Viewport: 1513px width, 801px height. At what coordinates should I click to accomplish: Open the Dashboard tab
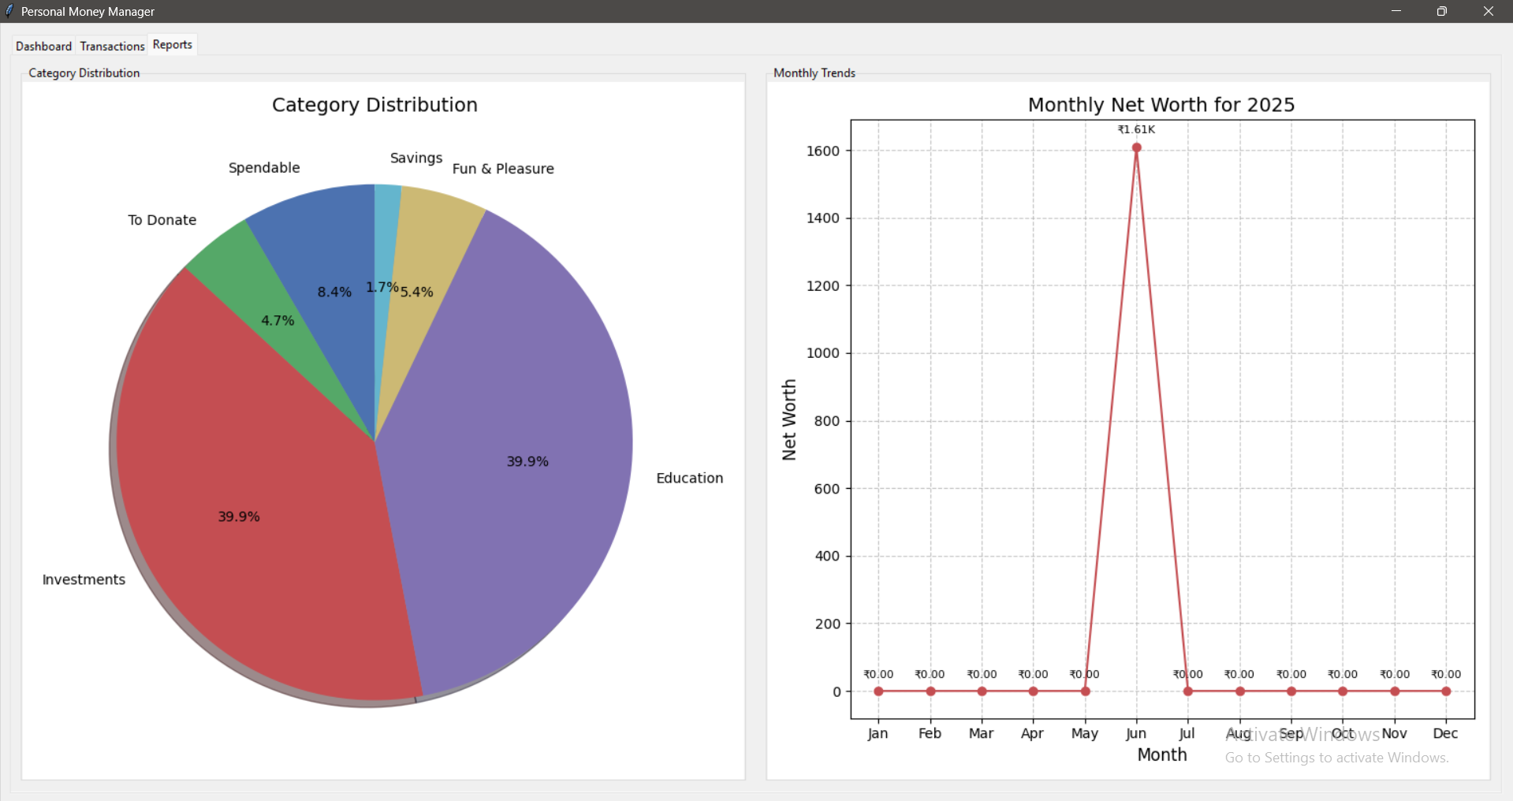(43, 47)
